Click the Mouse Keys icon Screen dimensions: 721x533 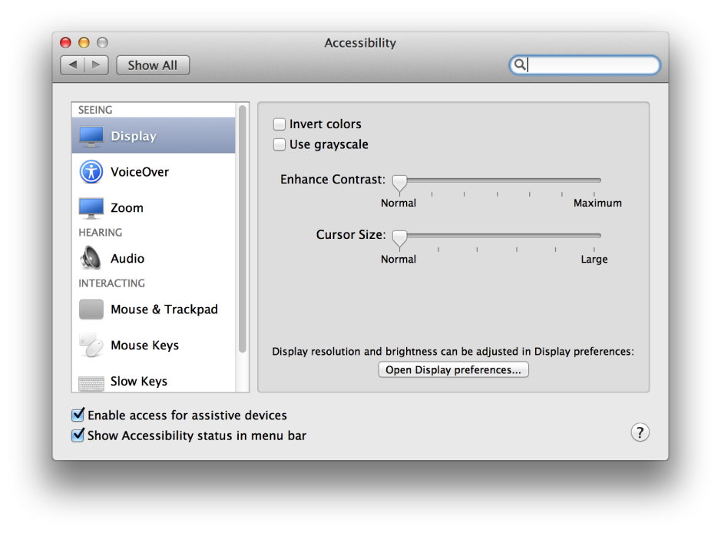point(91,346)
